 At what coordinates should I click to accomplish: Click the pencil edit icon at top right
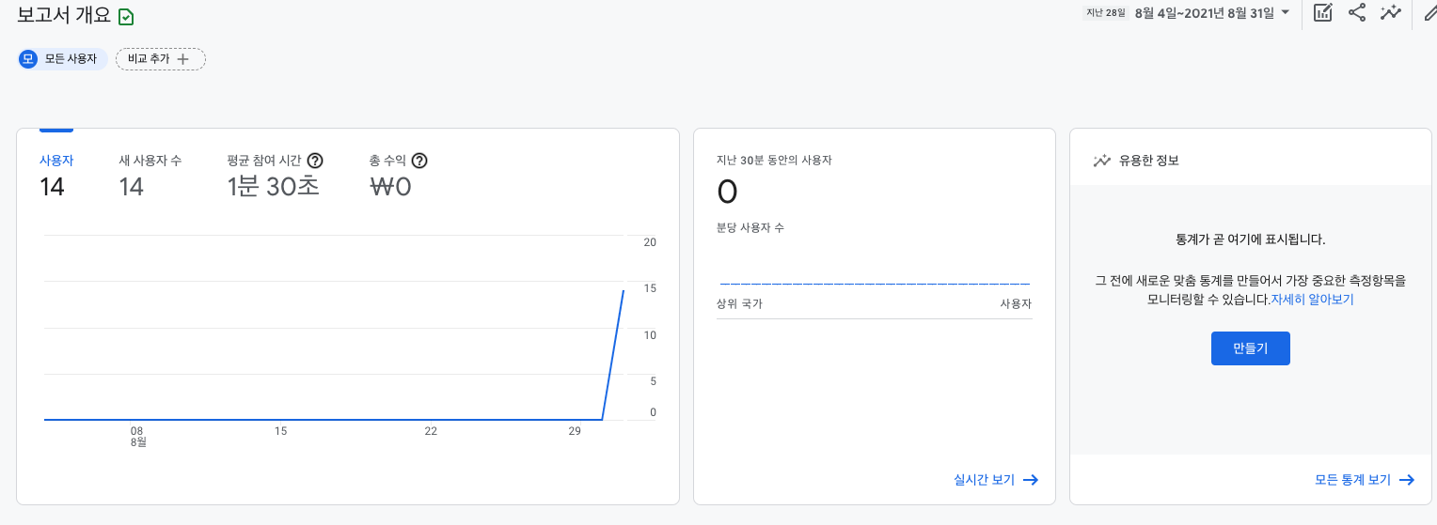pyautogui.click(x=1430, y=13)
